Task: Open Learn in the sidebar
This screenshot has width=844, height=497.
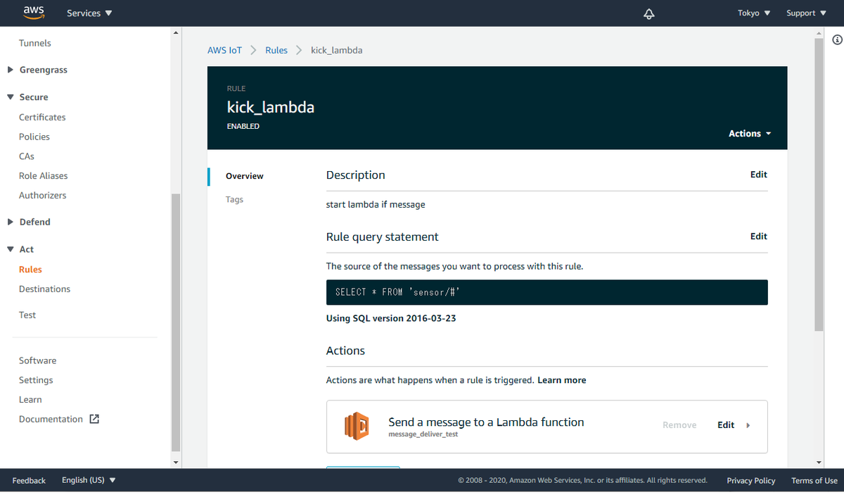Action: coord(30,399)
